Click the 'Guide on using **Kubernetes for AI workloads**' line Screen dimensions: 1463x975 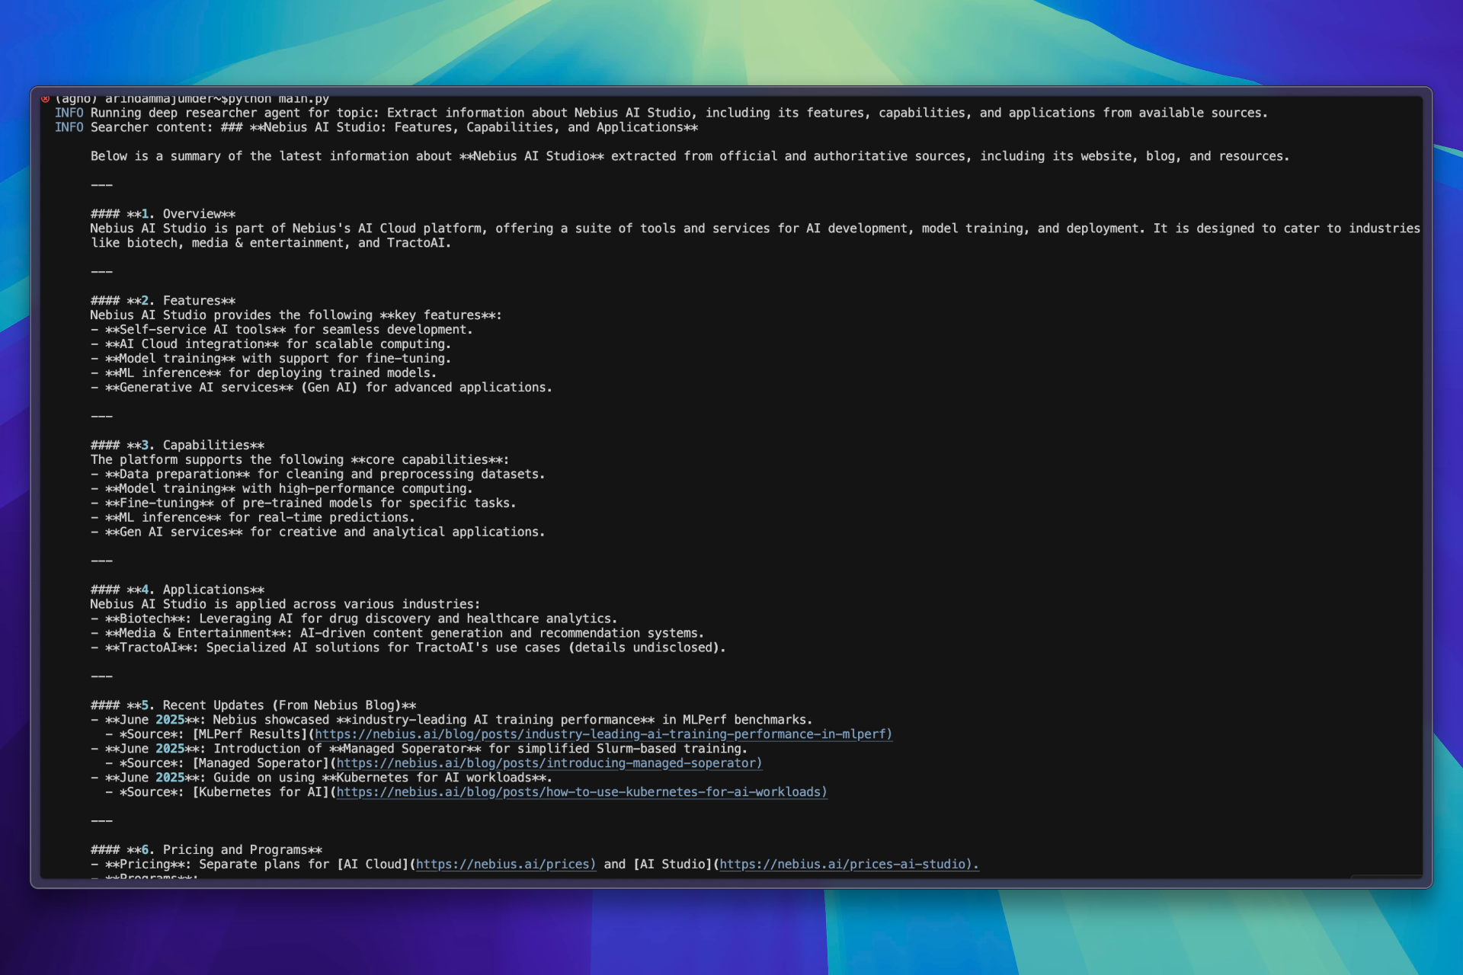pos(322,778)
